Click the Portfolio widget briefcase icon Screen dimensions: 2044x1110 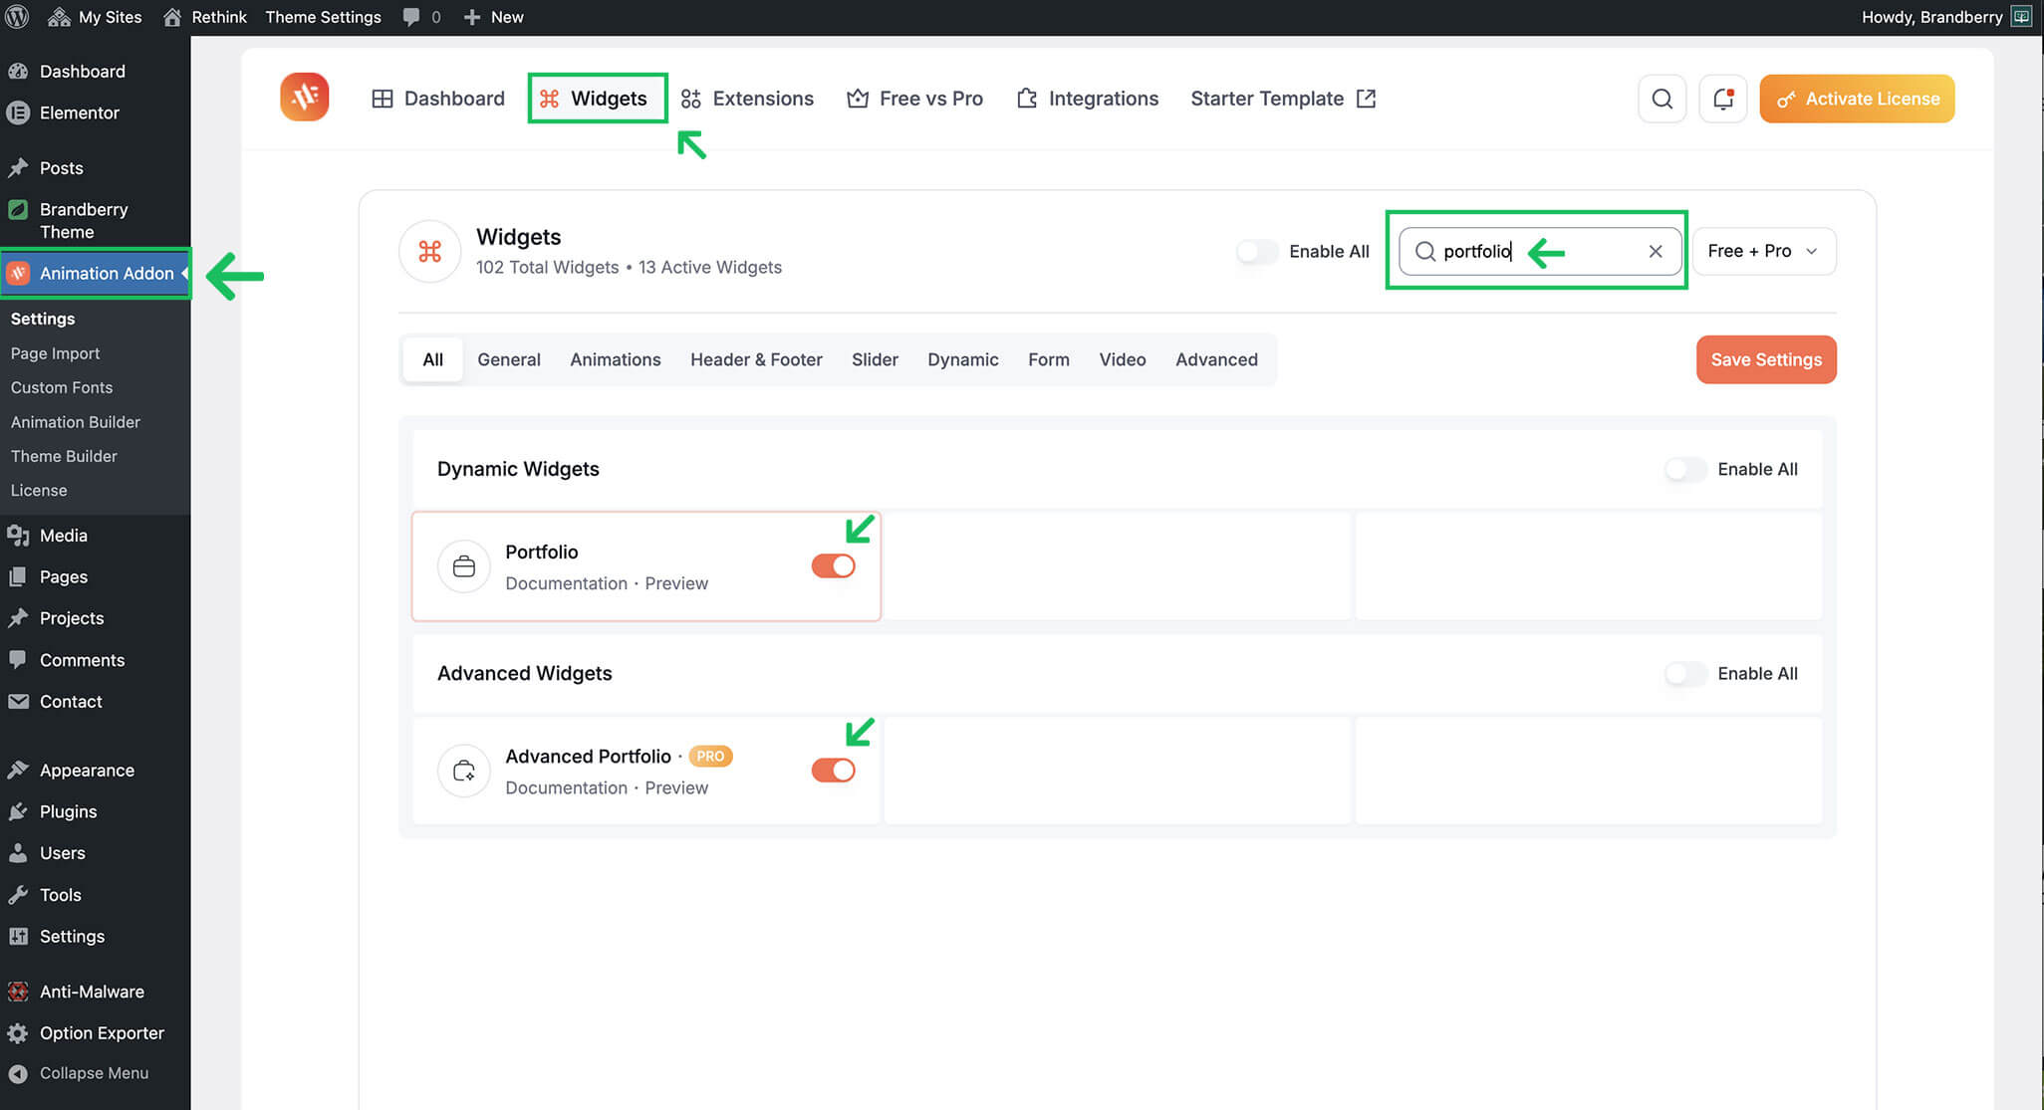463,566
